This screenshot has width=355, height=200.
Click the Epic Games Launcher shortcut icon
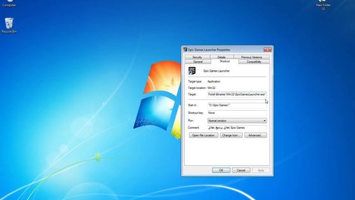pos(192,71)
